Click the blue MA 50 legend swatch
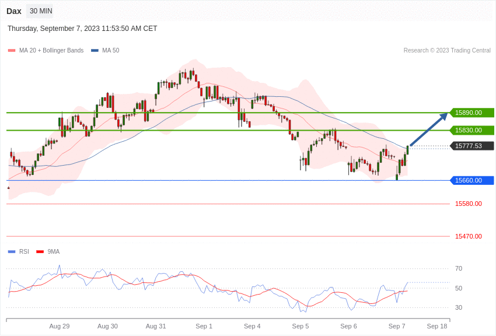496x336 pixels. pyautogui.click(x=95, y=51)
